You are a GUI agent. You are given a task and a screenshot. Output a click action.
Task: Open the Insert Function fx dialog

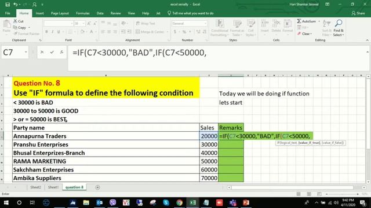click(x=61, y=52)
